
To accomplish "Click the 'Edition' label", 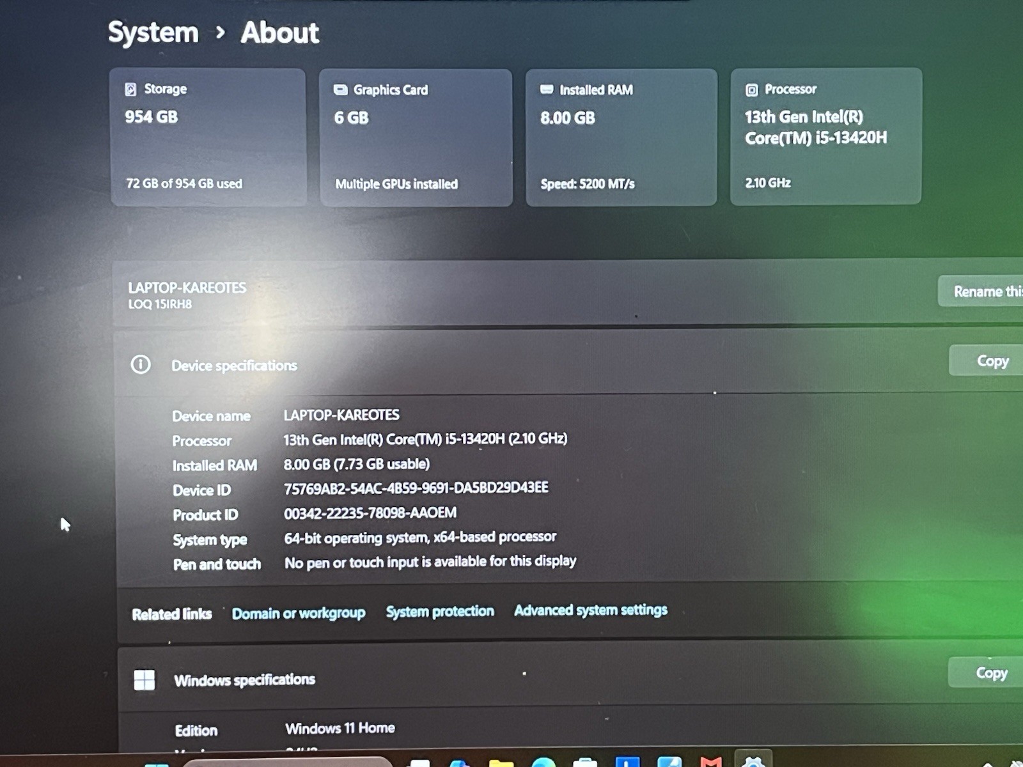I will pos(196,731).
